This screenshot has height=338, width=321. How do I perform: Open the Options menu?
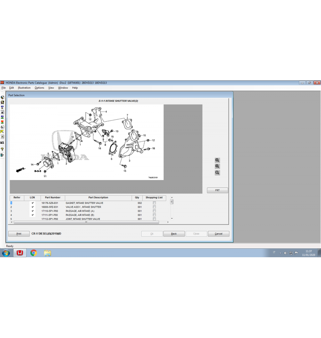pyautogui.click(x=39, y=88)
